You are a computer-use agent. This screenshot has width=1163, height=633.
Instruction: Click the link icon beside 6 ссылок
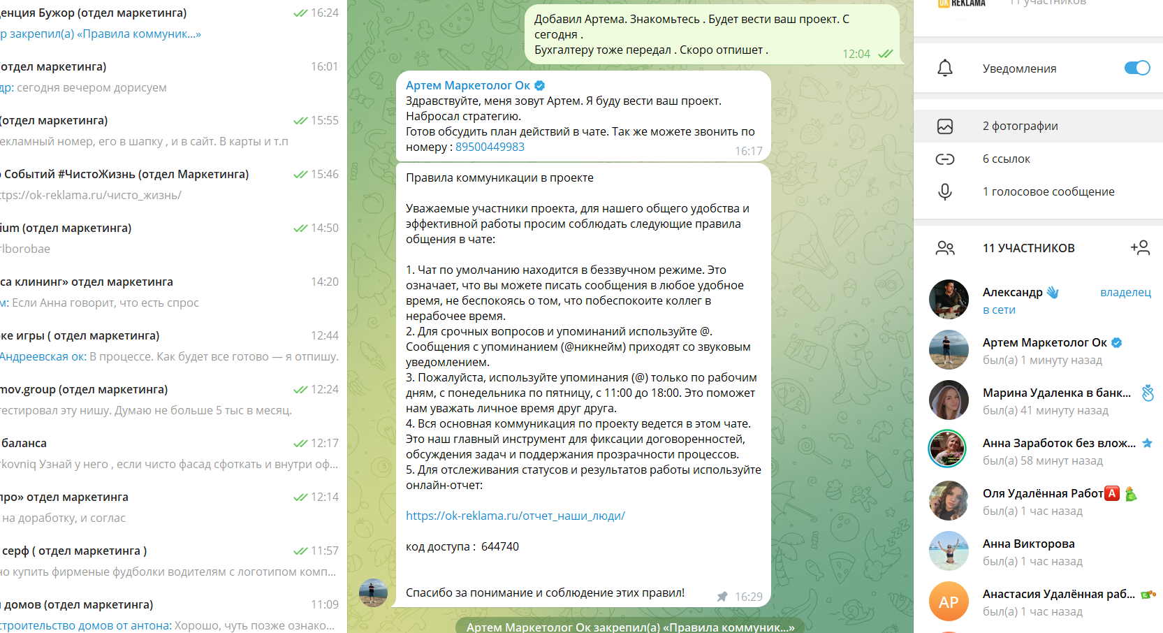(944, 159)
